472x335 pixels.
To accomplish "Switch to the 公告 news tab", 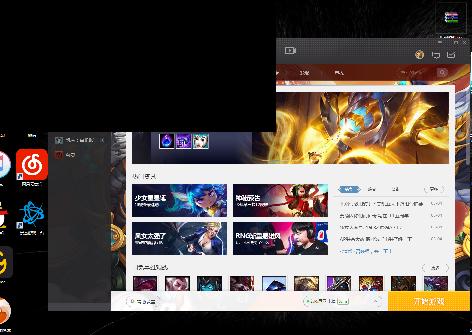I will click(395, 189).
